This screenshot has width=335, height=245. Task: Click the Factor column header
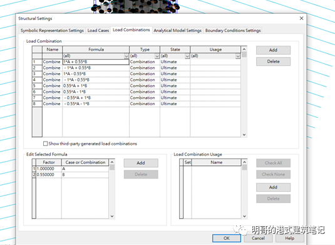pyautogui.click(x=49, y=162)
